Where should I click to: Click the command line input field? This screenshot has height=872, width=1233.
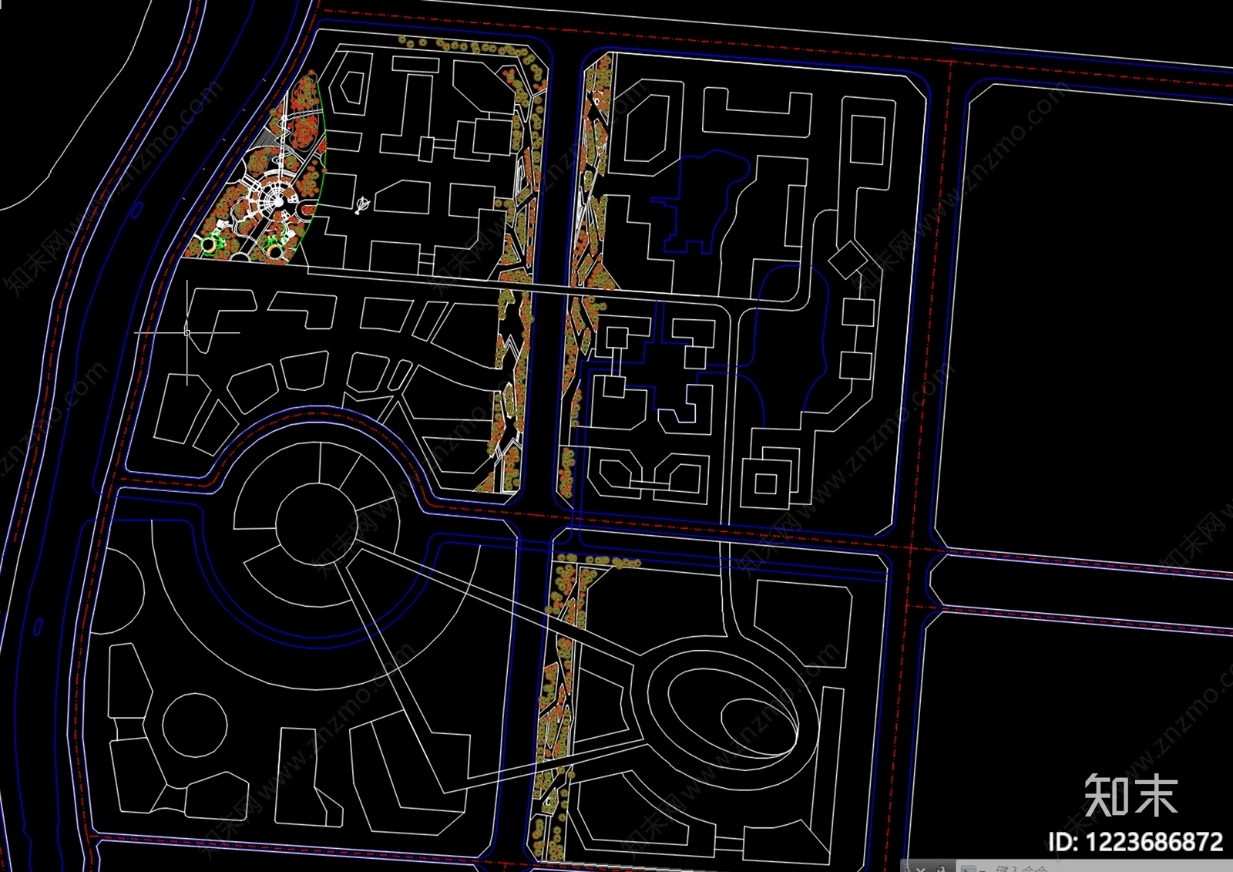tap(1094, 867)
